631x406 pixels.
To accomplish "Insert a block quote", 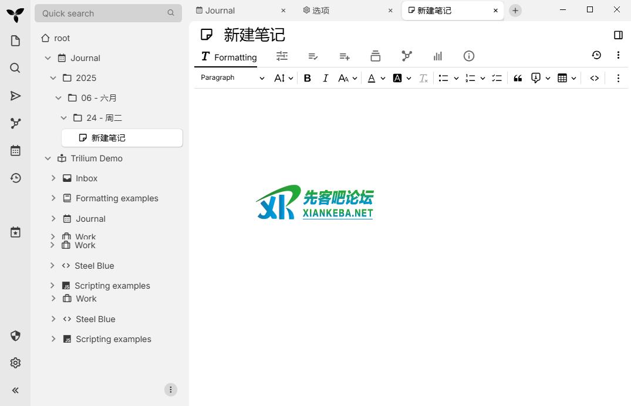I will (518, 78).
